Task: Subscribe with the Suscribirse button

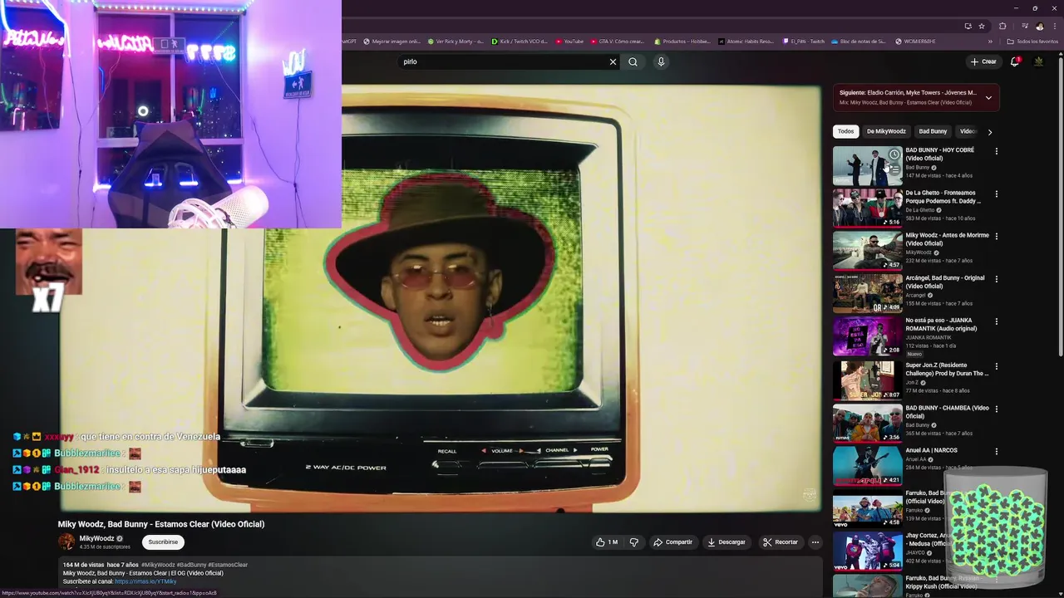Action: 163,542
